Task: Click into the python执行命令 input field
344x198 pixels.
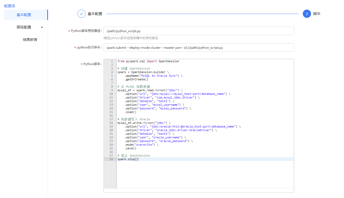Action: [x=198, y=47]
